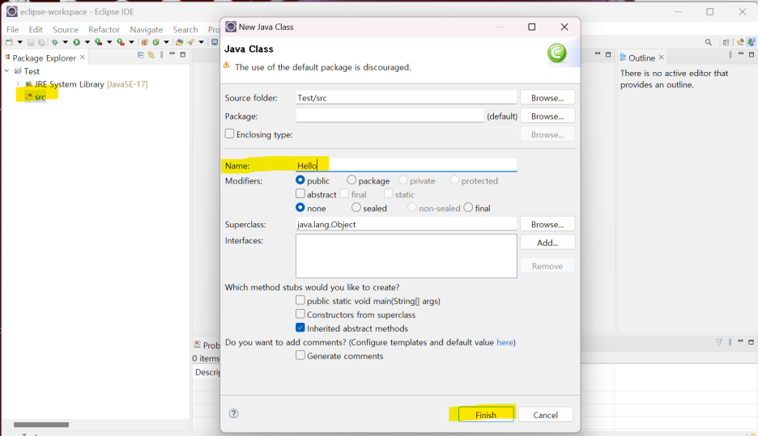Open Package Explorer View Menu dots
758x436 pixels.
[x=161, y=55]
